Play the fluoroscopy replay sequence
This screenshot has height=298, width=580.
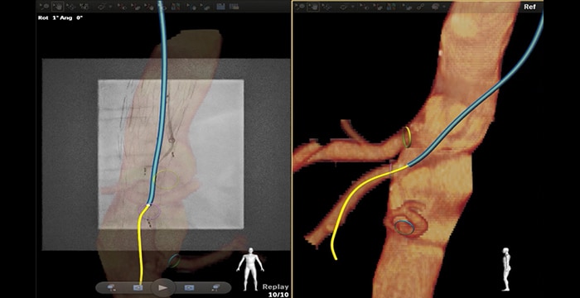pos(162,287)
